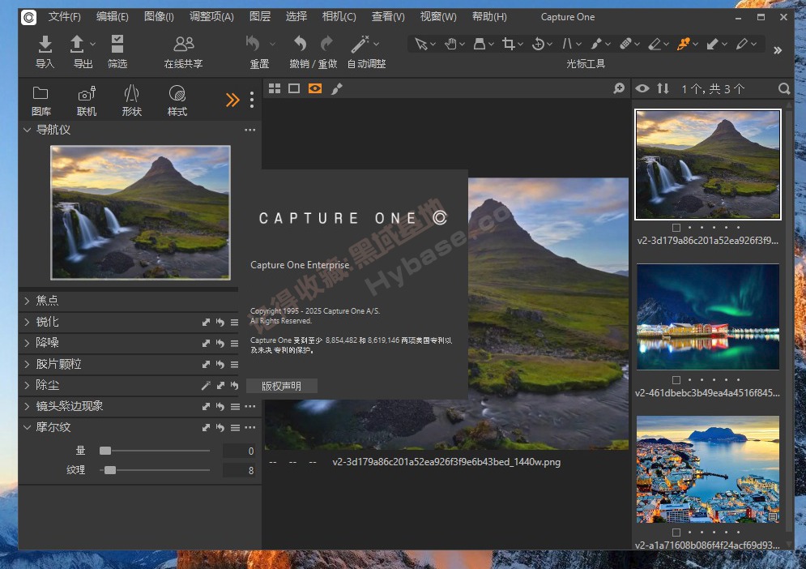806x569 pixels.
Task: Click the Moiré Pattern value field showing 8
Action: click(x=240, y=470)
